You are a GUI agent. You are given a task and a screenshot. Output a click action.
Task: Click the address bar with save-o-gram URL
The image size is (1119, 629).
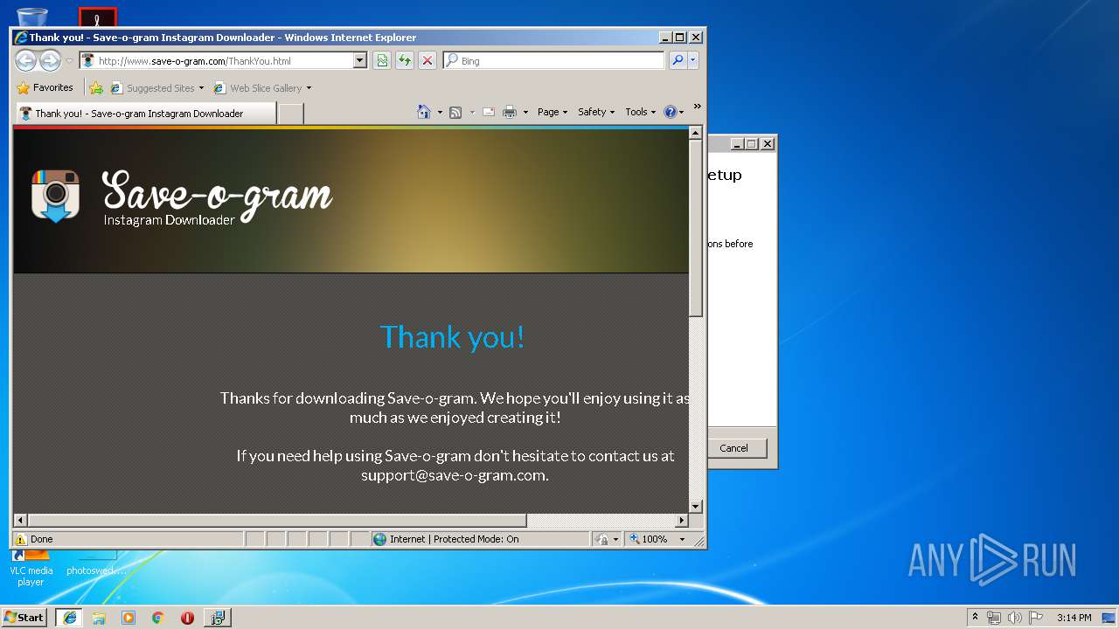[x=216, y=60]
